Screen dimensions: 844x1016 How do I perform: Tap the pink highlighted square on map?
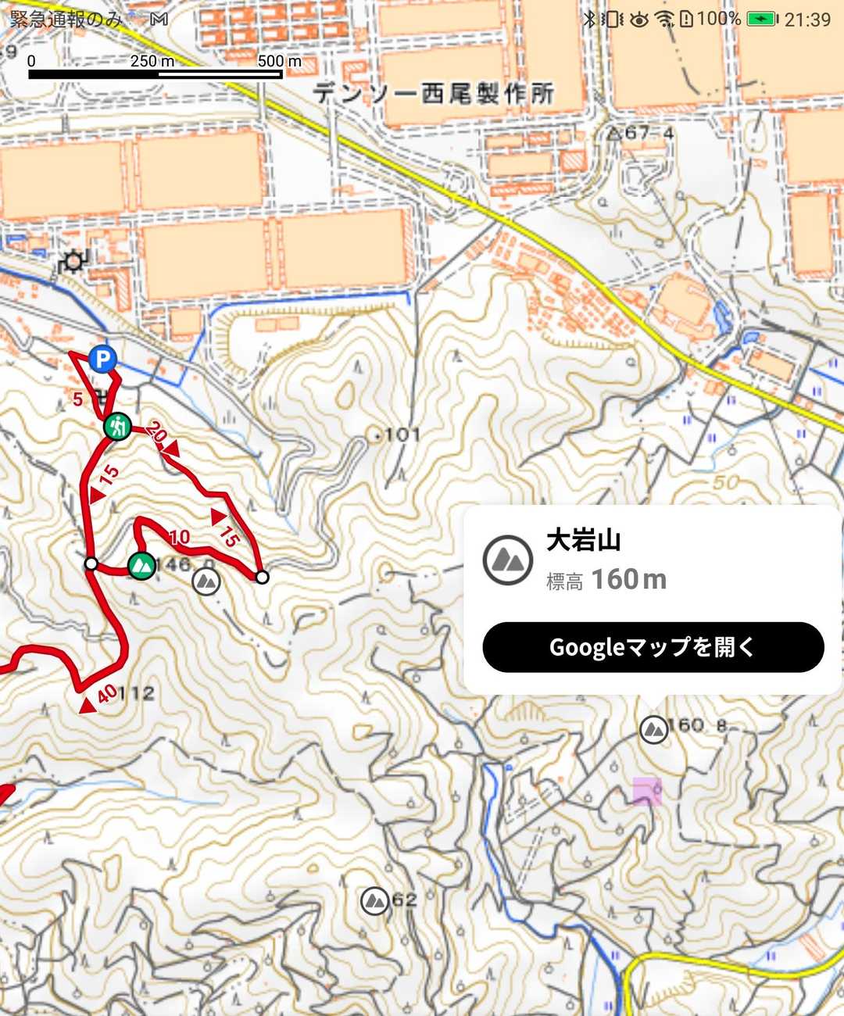tap(647, 791)
